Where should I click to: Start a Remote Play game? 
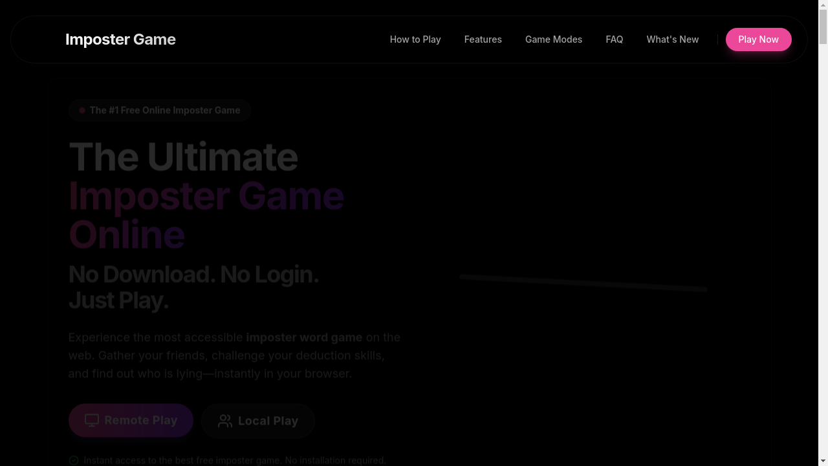(131, 421)
